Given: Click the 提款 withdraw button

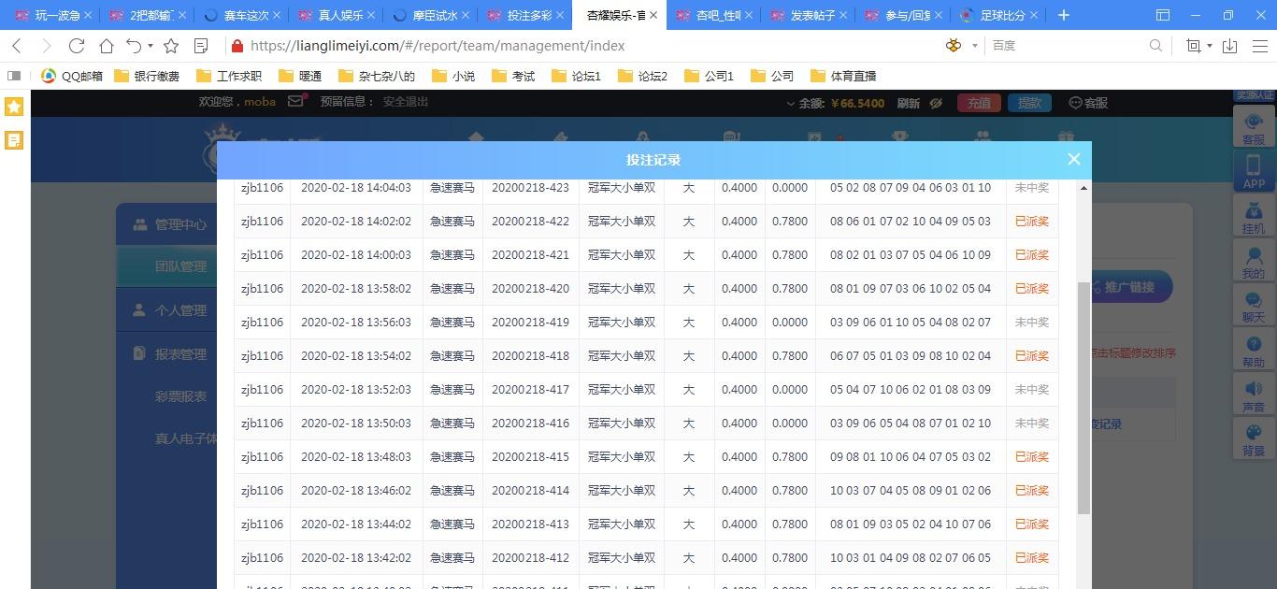Looking at the screenshot, I should (x=1029, y=103).
